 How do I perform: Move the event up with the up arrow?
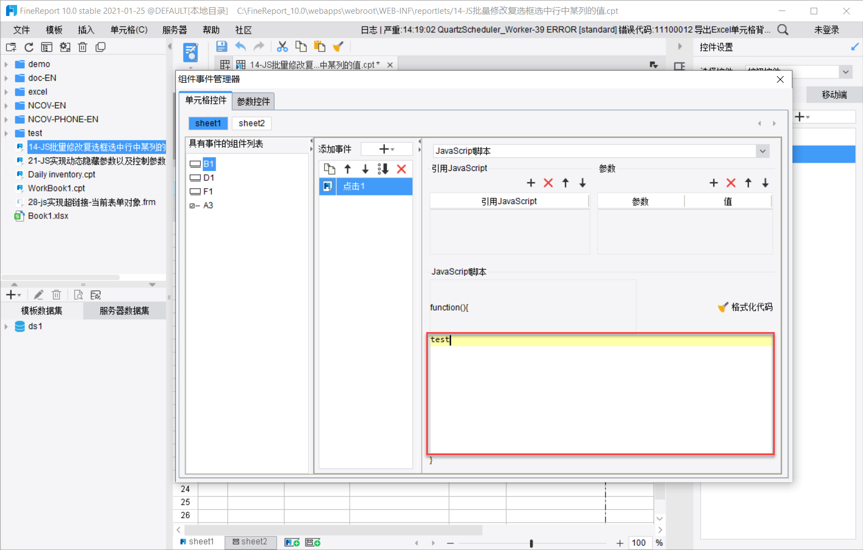pos(347,169)
